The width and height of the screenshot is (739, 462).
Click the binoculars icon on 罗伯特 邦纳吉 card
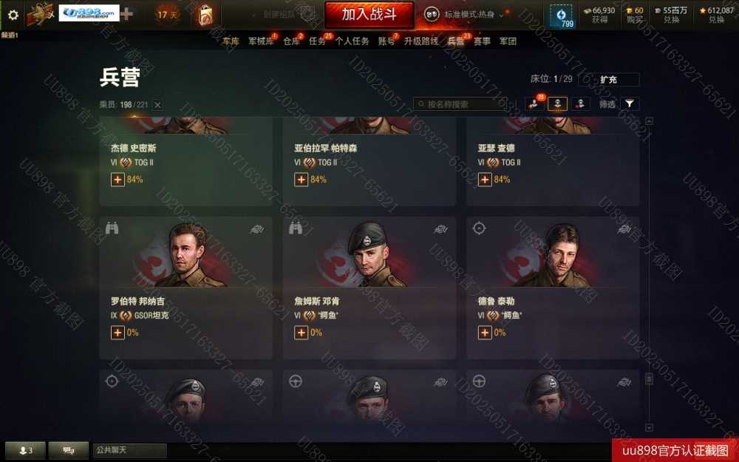point(112,228)
